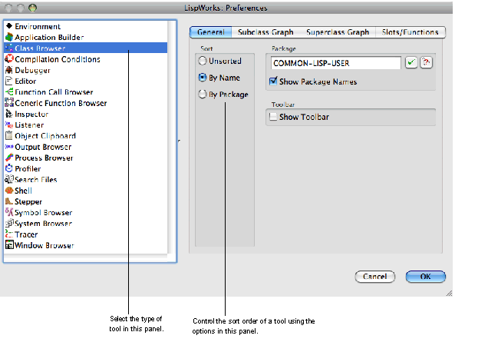Select Tracer text in the list

[26, 234]
